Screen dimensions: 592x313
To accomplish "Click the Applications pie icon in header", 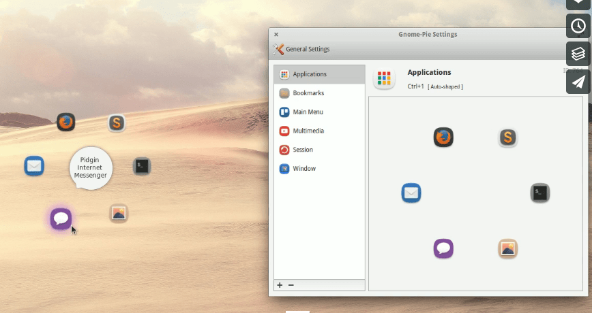I will pos(384,78).
